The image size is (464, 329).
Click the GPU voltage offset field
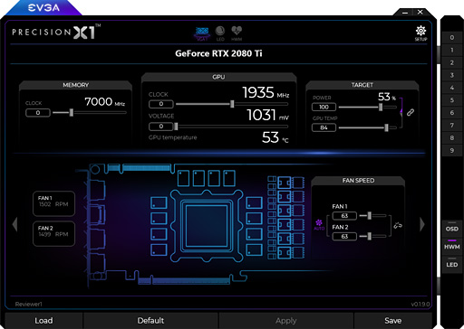pyautogui.click(x=161, y=127)
